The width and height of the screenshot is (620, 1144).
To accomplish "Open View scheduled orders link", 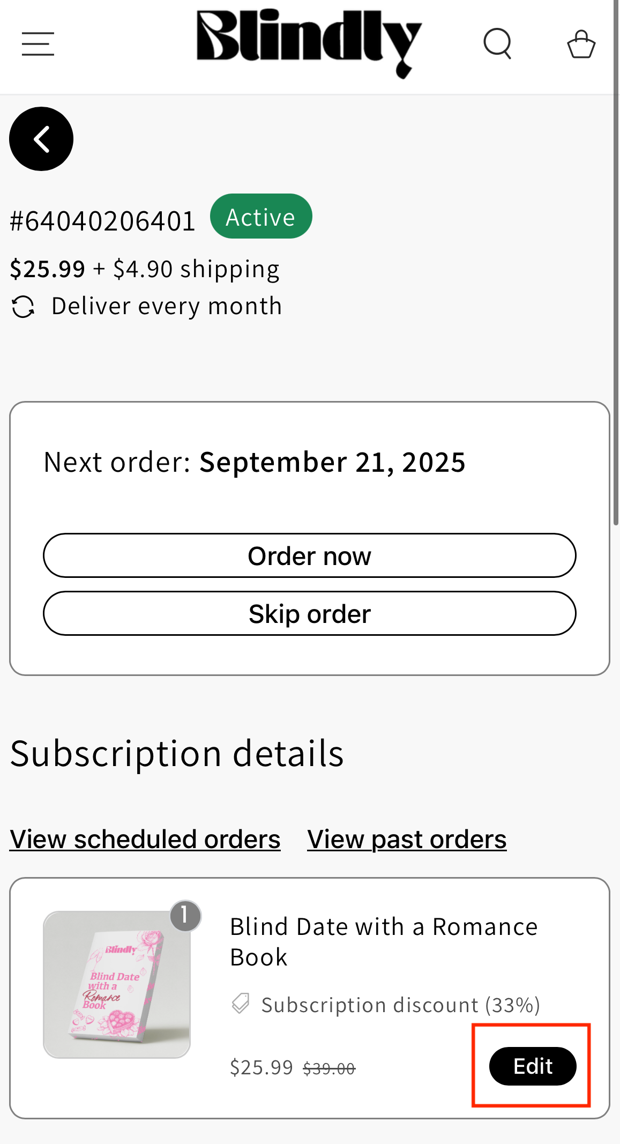I will click(x=145, y=839).
